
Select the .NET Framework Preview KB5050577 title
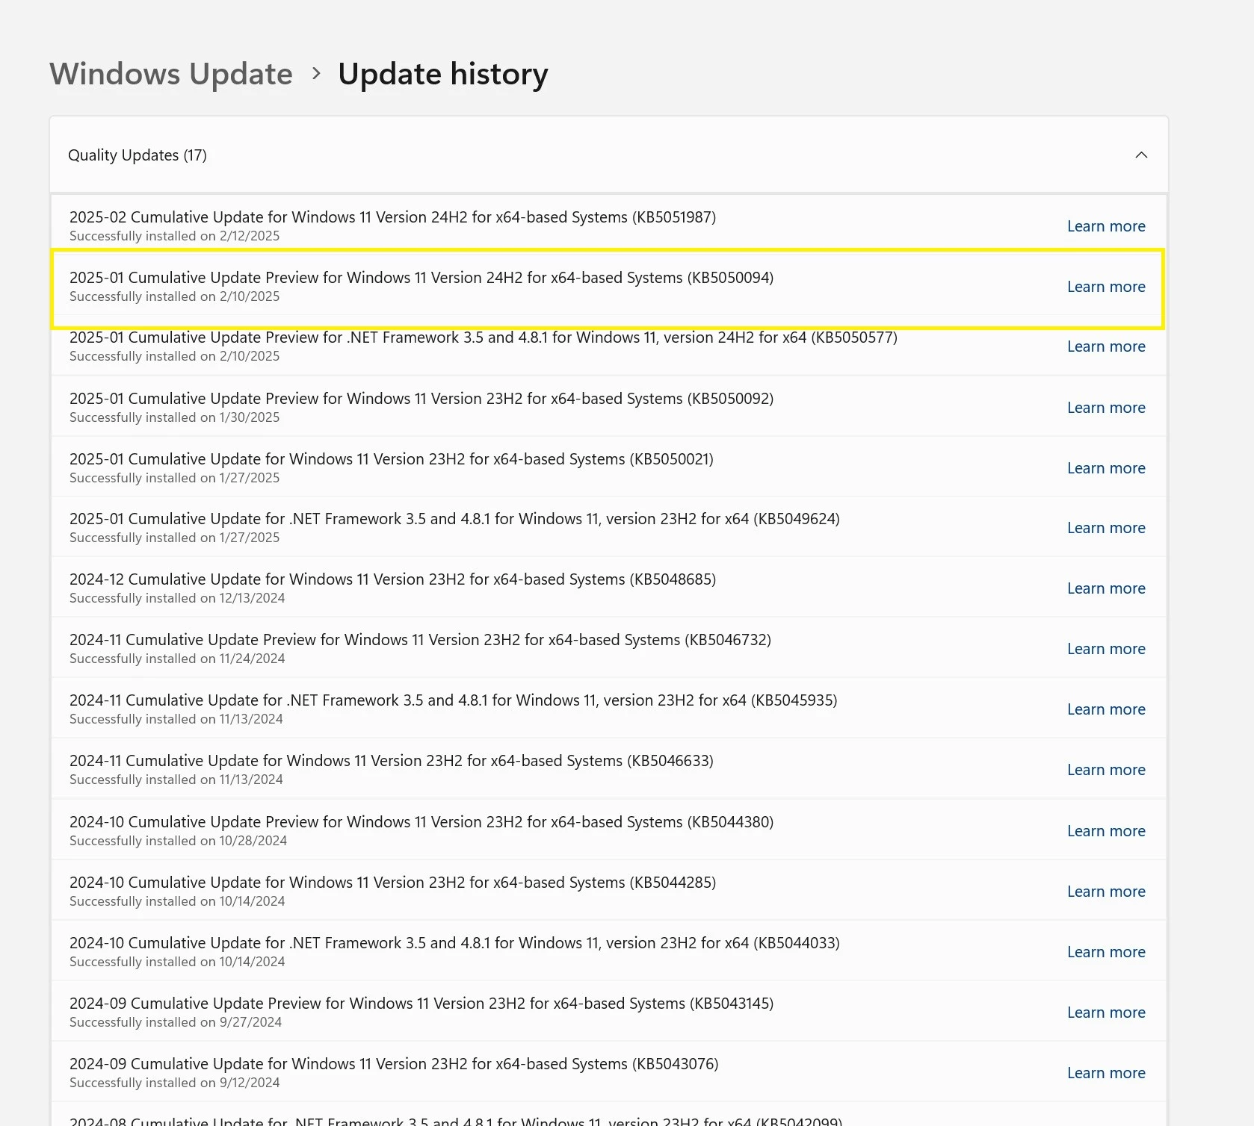[x=484, y=338]
